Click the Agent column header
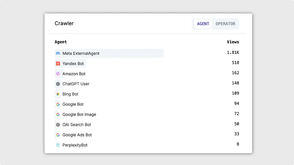 [61, 42]
